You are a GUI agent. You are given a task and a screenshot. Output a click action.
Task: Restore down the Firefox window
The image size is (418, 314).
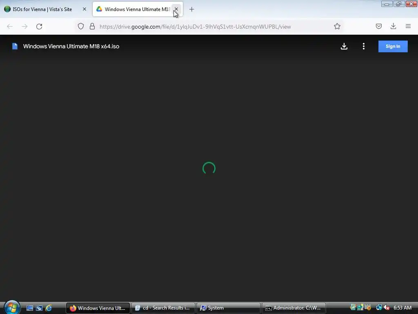click(x=399, y=4)
